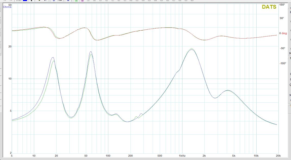Click the ">1M" toolbar button
This screenshot has height=160, width=291.
[60, 1]
